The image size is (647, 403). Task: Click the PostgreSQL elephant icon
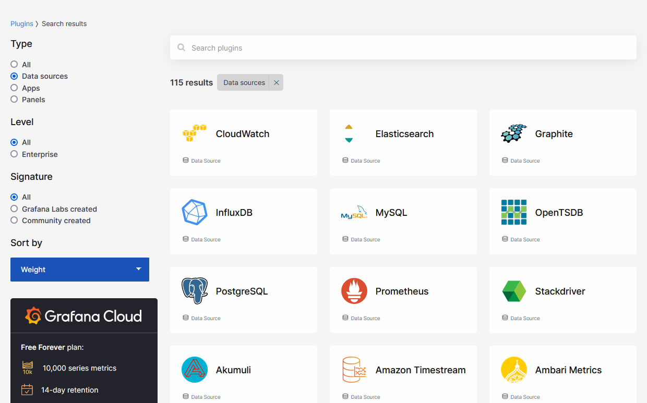(x=195, y=291)
